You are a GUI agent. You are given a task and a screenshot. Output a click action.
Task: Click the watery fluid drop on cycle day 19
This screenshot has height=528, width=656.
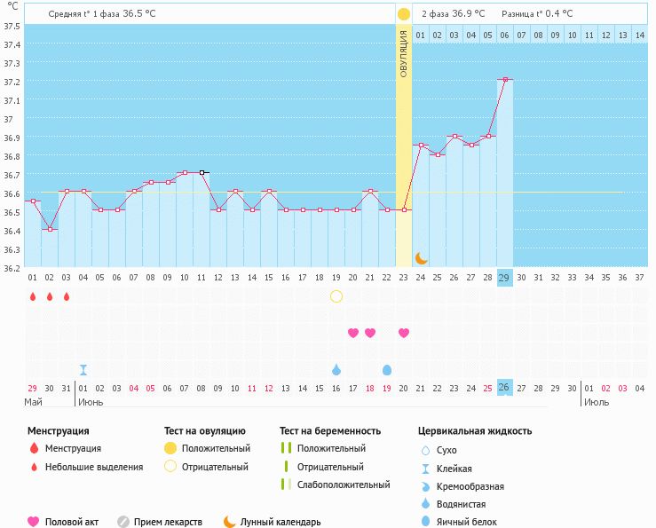(336, 370)
